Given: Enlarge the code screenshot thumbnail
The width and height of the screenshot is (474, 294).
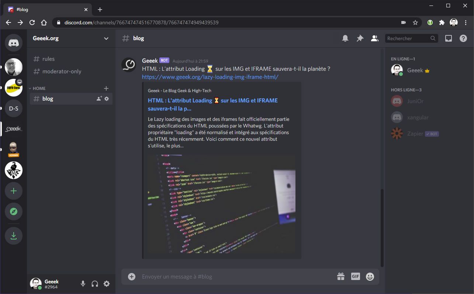Looking at the screenshot, I should pos(222,204).
